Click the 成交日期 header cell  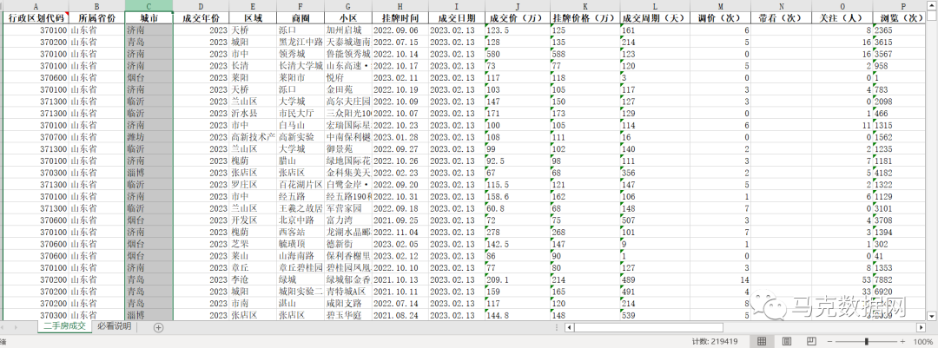point(456,18)
